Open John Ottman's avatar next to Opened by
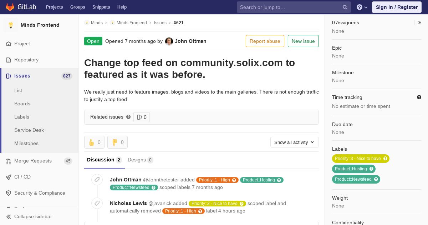The image size is (428, 225). (x=169, y=41)
